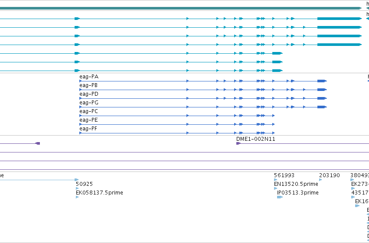Select the eag-PG transcript label
Image resolution: width=369 pixels, height=243 pixels.
pos(89,103)
